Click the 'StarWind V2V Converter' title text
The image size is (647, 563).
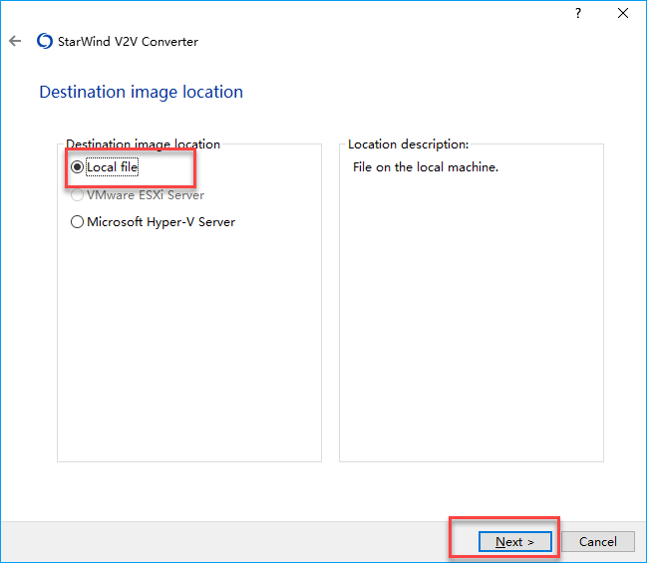[x=128, y=41]
